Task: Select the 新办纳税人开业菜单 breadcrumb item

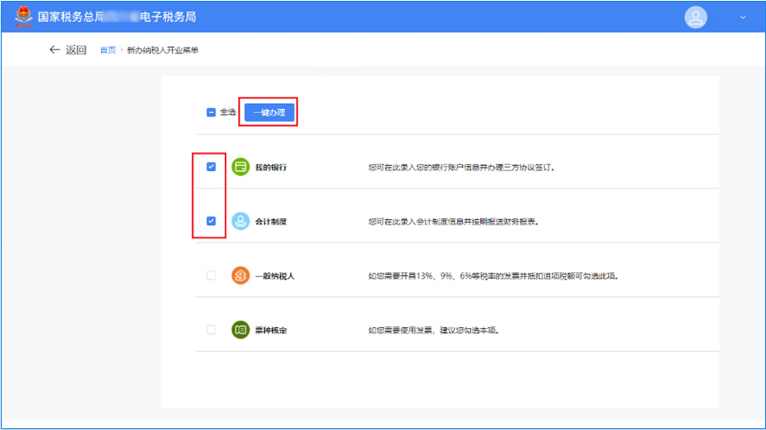Action: tap(162, 50)
